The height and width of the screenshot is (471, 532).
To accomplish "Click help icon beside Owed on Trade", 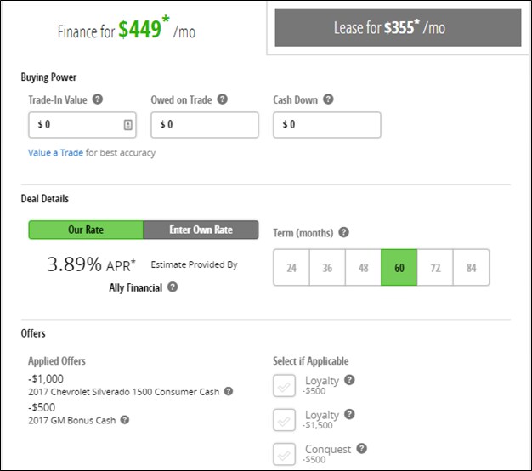I will point(223,99).
